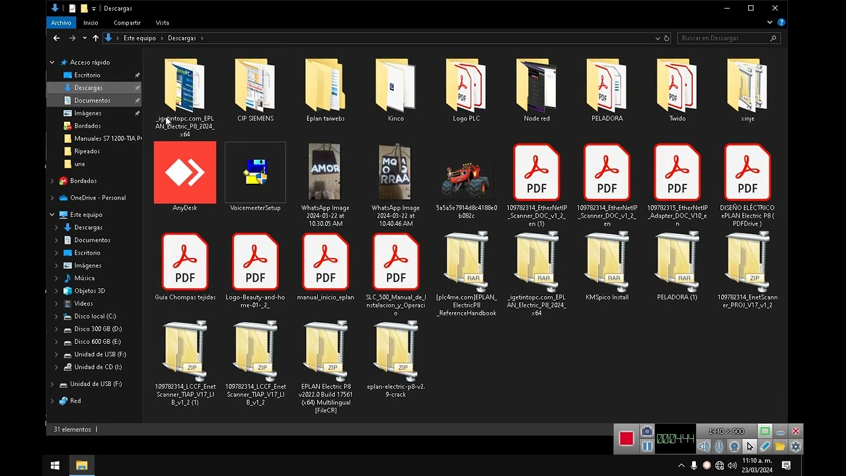Pause the screen recording
Image resolution: width=846 pixels, height=476 pixels.
click(x=647, y=446)
